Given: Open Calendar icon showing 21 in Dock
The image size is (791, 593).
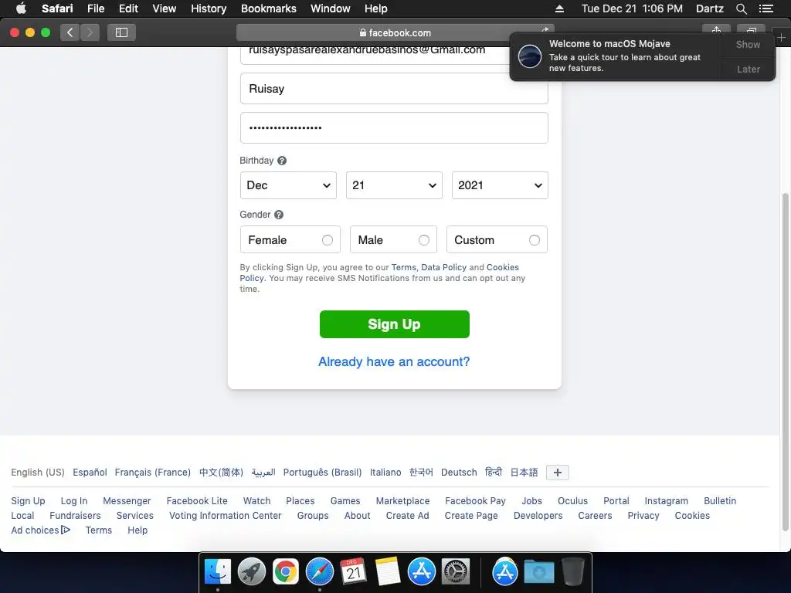Looking at the screenshot, I should click(x=353, y=571).
